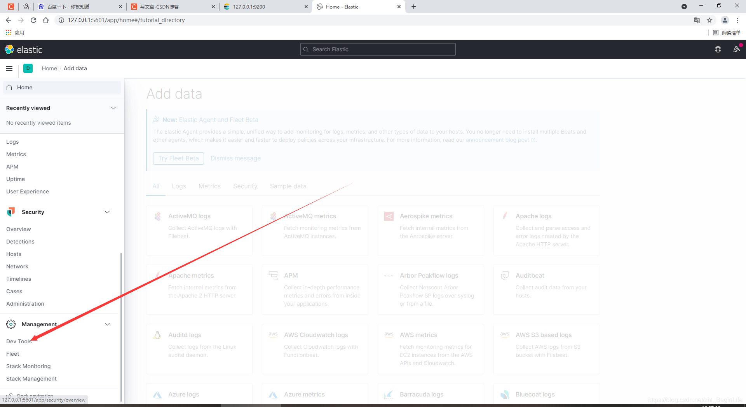The width and height of the screenshot is (746, 407).
Task: Click the Home house icon in sidebar
Action: [x=9, y=87]
